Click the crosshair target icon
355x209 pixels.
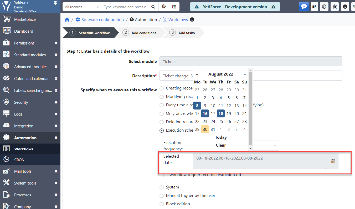click(x=164, y=7)
